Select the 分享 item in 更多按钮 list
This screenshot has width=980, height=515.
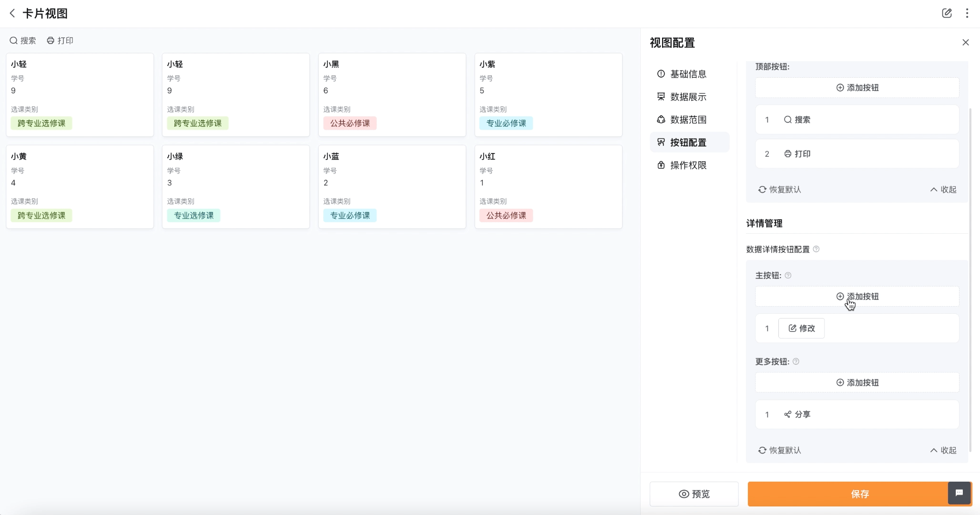857,414
